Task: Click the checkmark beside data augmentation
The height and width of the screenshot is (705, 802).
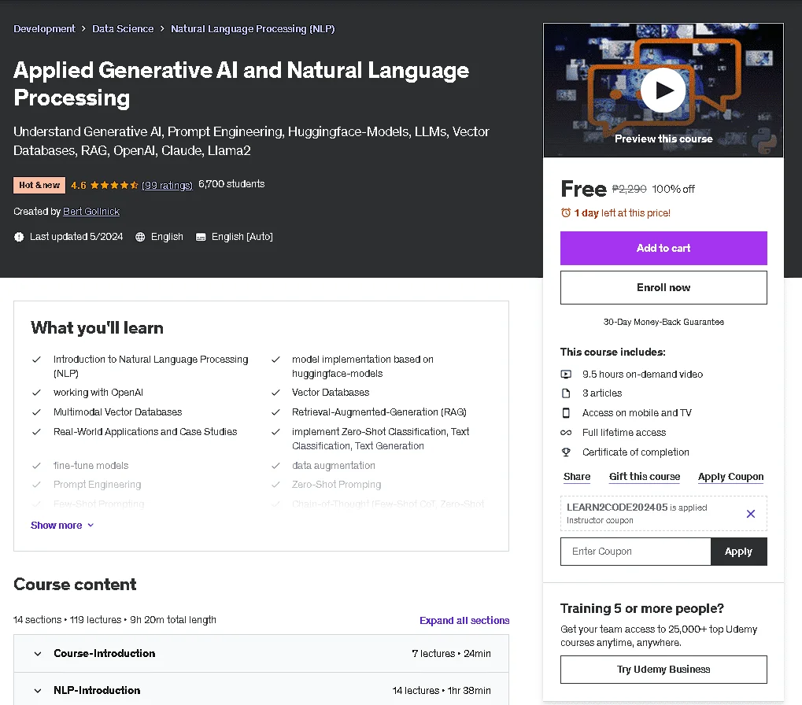Action: coord(275,466)
